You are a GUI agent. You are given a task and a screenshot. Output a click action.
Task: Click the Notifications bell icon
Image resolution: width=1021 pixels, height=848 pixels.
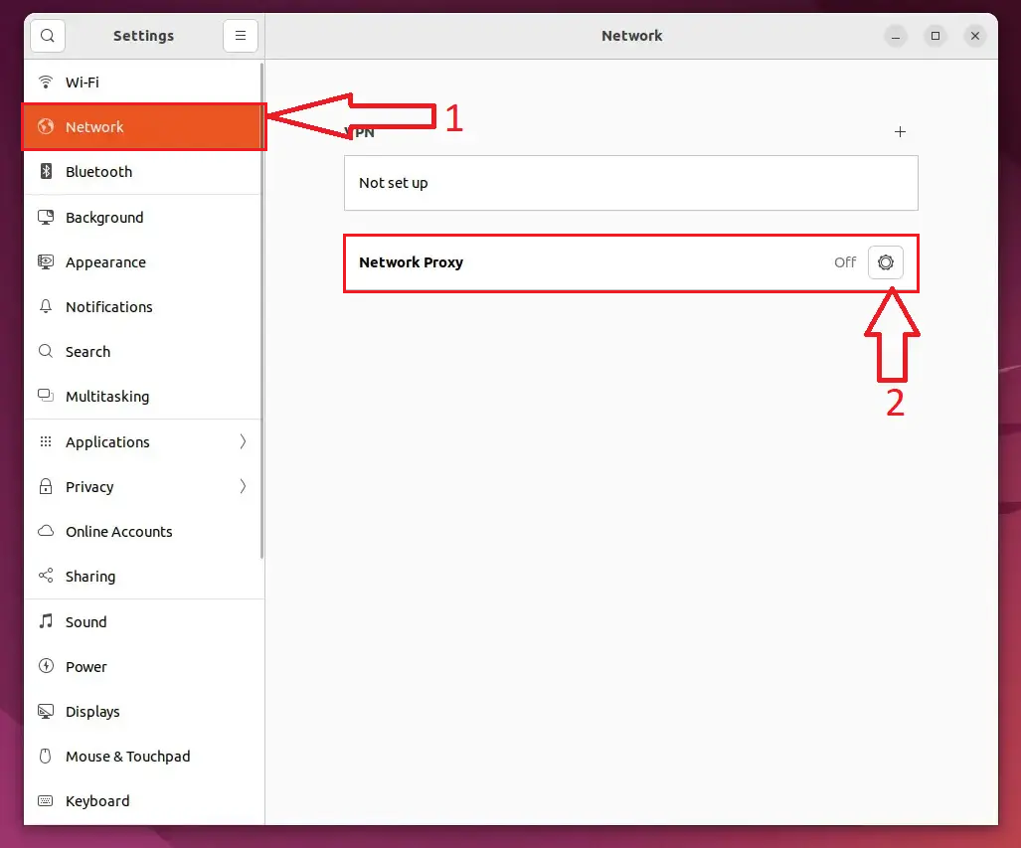click(46, 306)
